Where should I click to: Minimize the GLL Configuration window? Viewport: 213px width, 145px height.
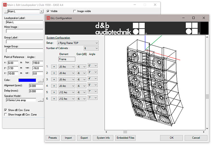click(183, 18)
